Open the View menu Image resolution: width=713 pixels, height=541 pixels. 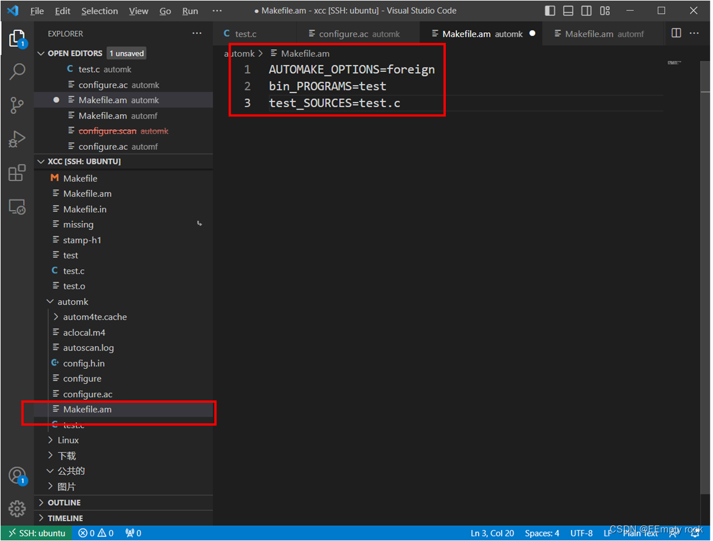click(x=138, y=10)
